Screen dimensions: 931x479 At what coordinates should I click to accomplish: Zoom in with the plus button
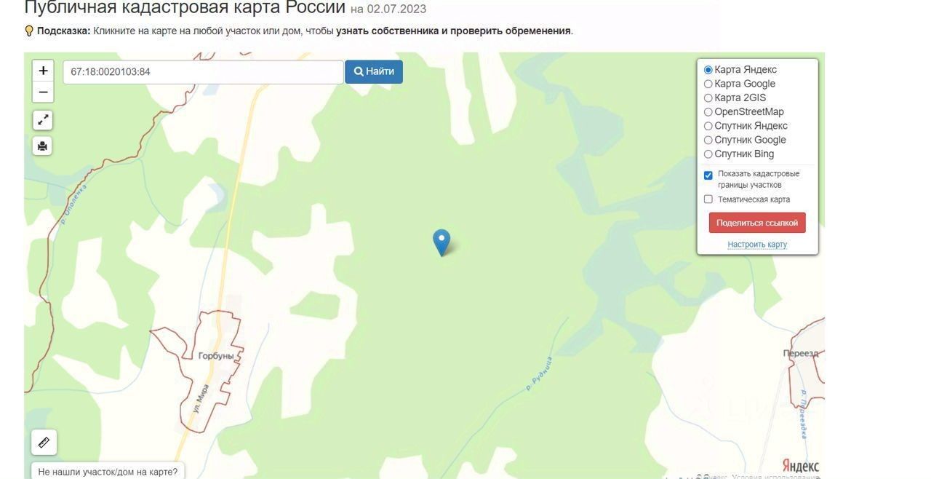pos(43,71)
